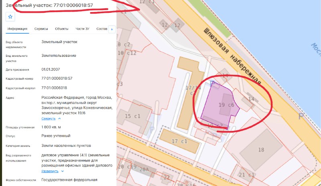Select building 18 on the map

(261, 150)
